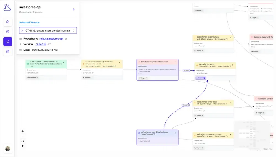Open the ca14b39 version commit link

pos(41,44)
